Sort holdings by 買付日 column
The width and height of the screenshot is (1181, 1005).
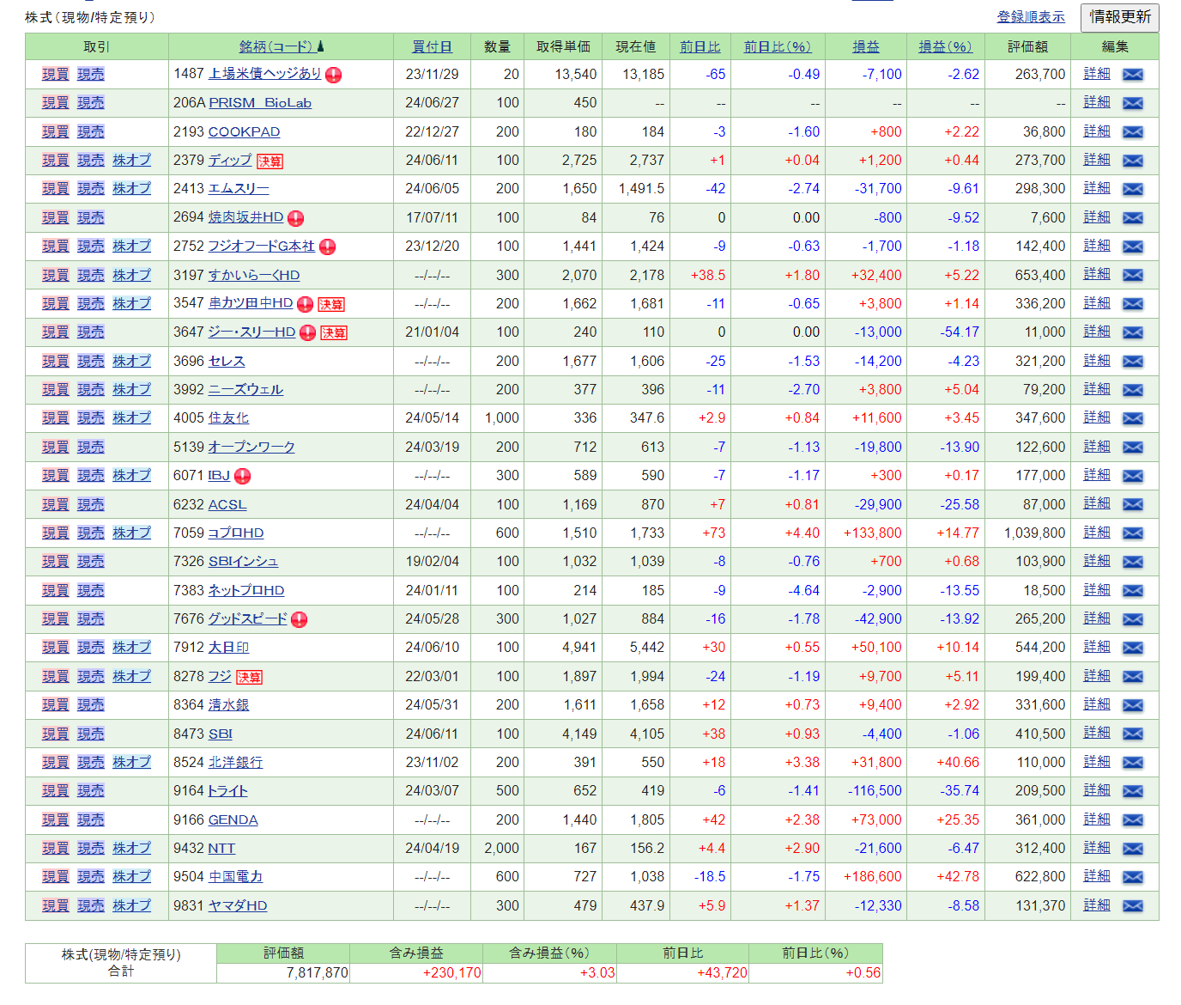tap(432, 46)
